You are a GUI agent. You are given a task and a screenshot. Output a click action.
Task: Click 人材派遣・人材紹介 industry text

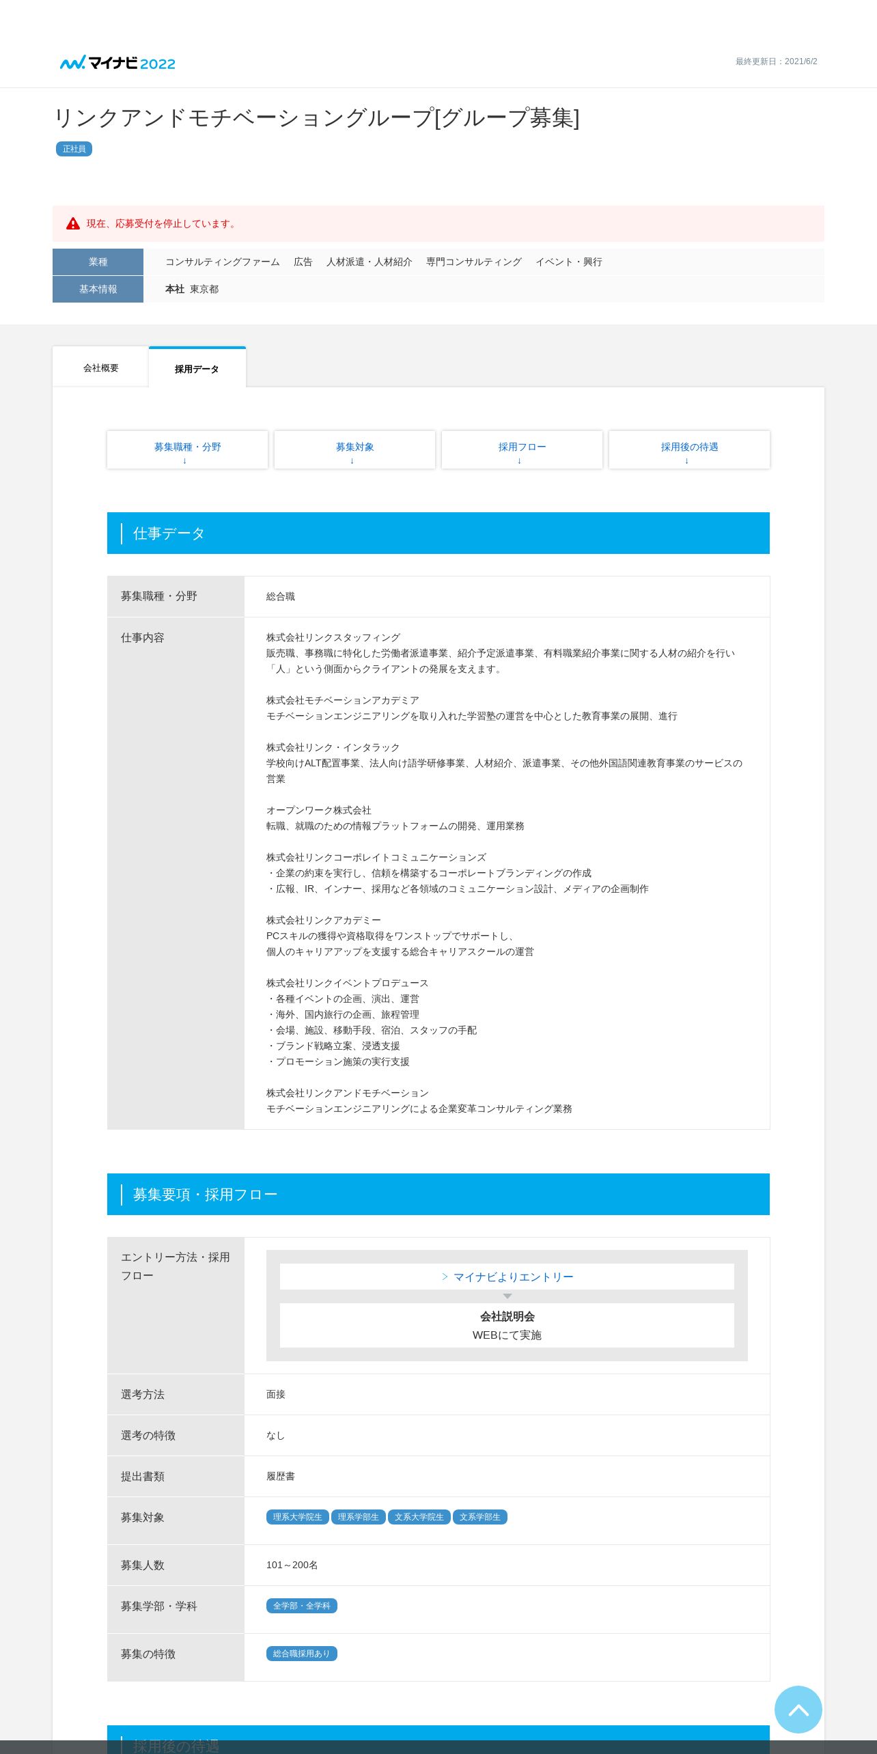tap(370, 262)
